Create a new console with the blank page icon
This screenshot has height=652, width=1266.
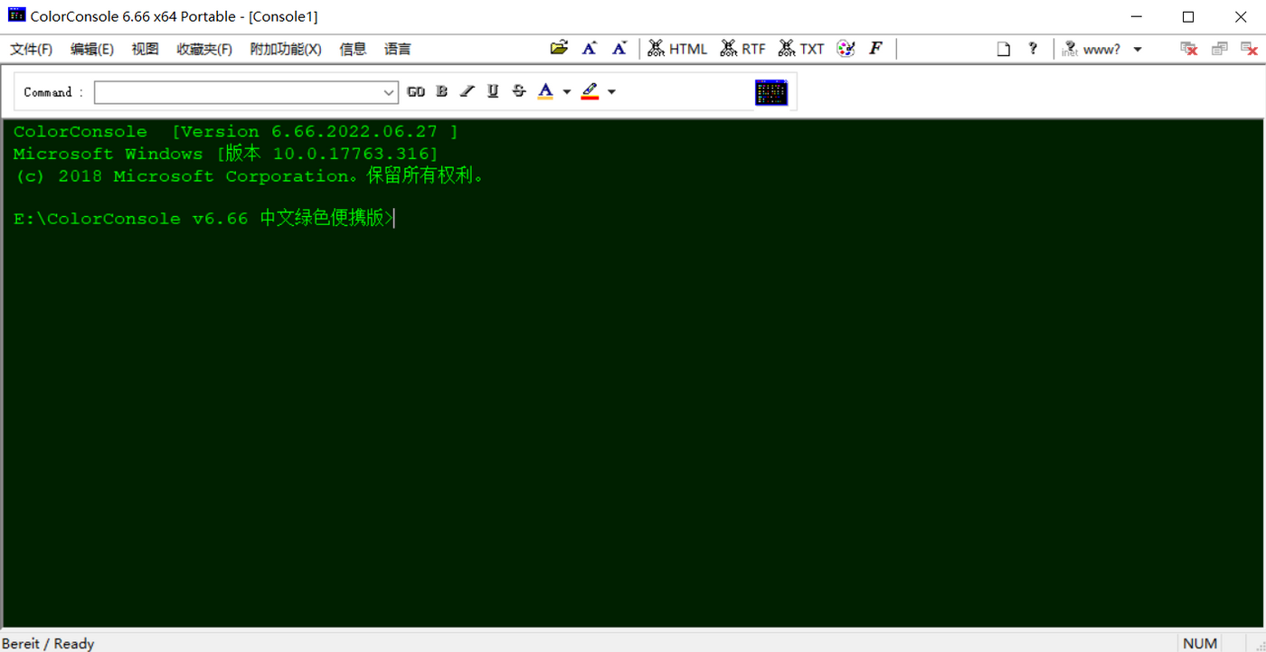pos(1003,49)
